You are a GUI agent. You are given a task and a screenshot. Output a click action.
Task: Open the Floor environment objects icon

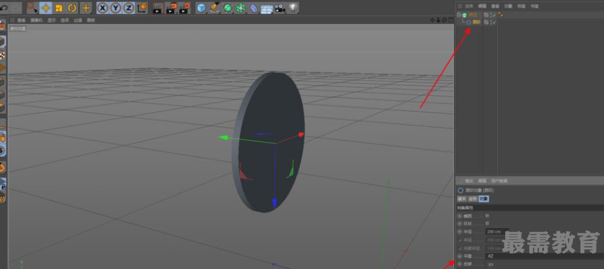point(267,9)
